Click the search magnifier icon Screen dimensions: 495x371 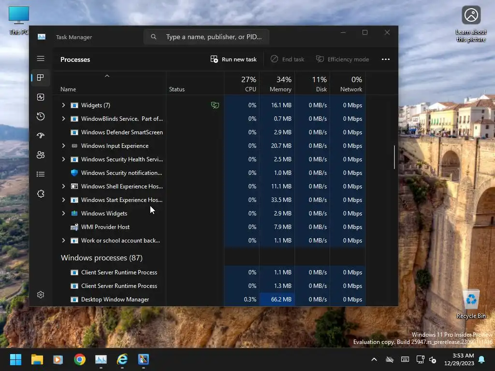153,37
